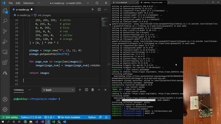Split the terminal panel

click(86, 90)
